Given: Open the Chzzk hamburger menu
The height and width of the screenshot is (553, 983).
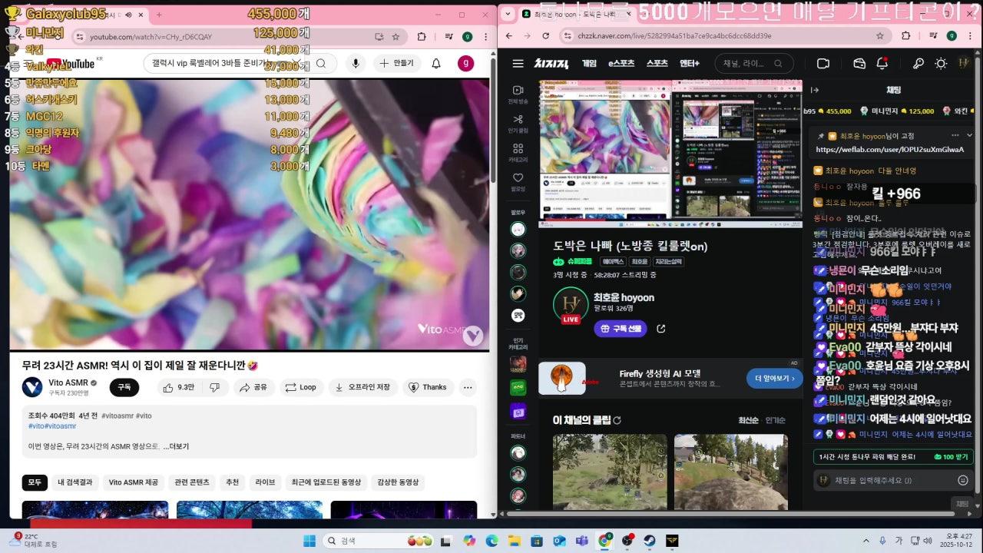Looking at the screenshot, I should [x=518, y=64].
